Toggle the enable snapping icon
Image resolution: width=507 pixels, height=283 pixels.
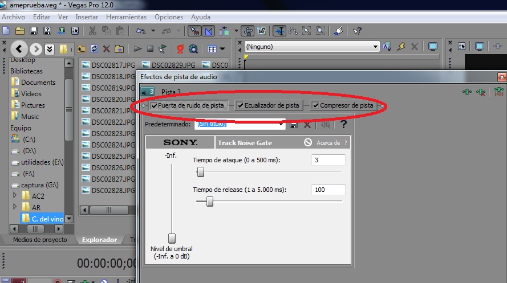click(194, 31)
